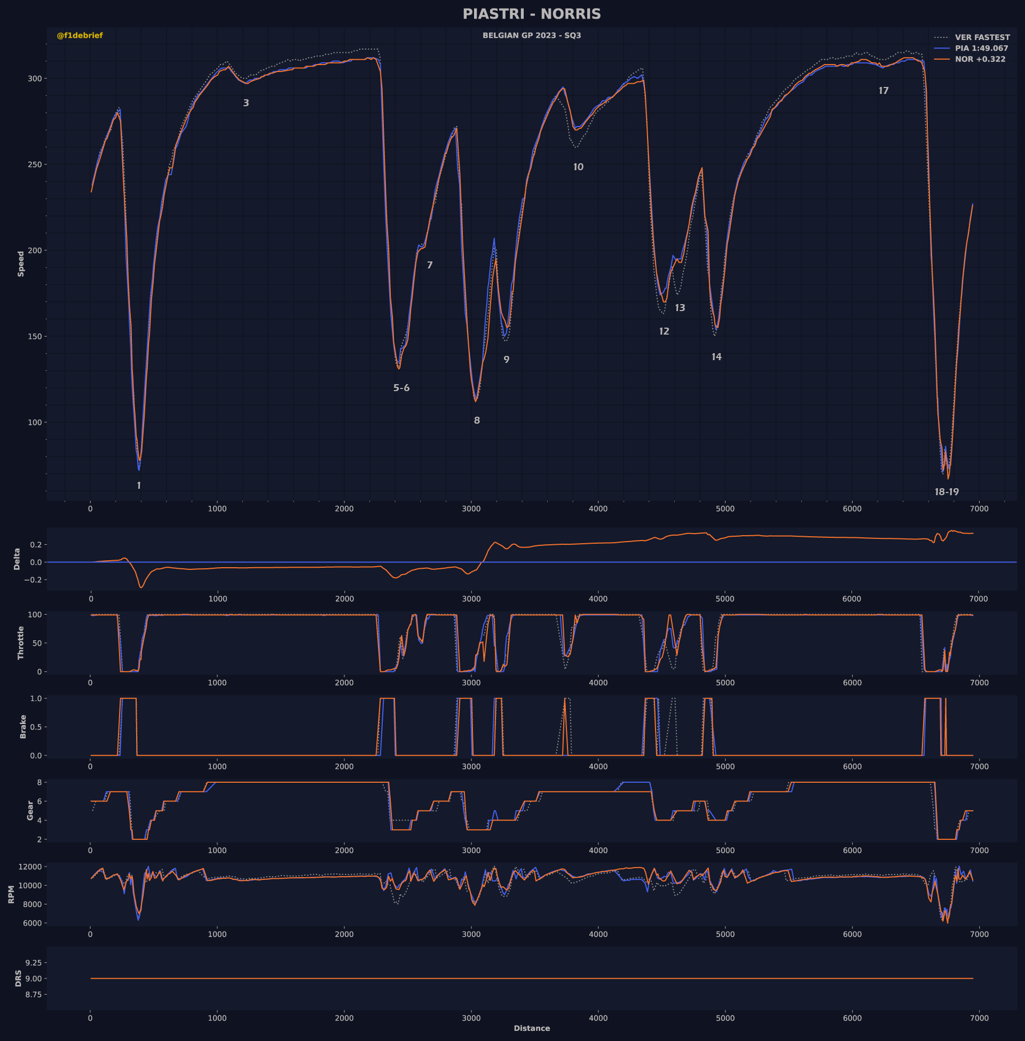
Task: Click the turn 1 corner label
Action: (139, 485)
